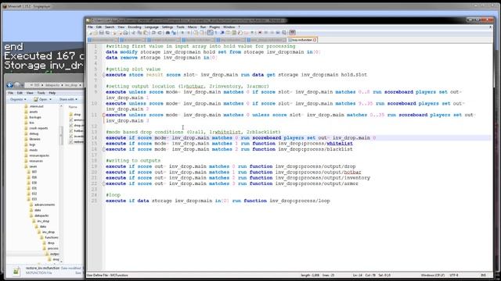This screenshot has height=281, width=501.
Task: Click the Cut icon in Notepad++ toolbar
Action: [133, 33]
